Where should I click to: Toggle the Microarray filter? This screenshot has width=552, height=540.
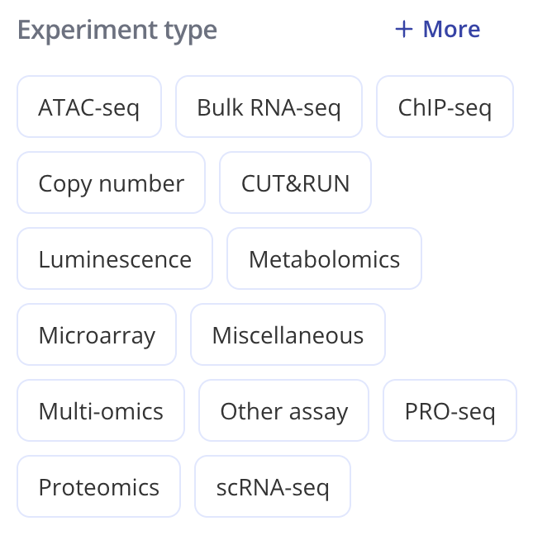pyautogui.click(x=97, y=335)
